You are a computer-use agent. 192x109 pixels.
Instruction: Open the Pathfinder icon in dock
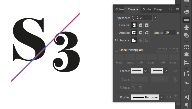(x=186, y=89)
